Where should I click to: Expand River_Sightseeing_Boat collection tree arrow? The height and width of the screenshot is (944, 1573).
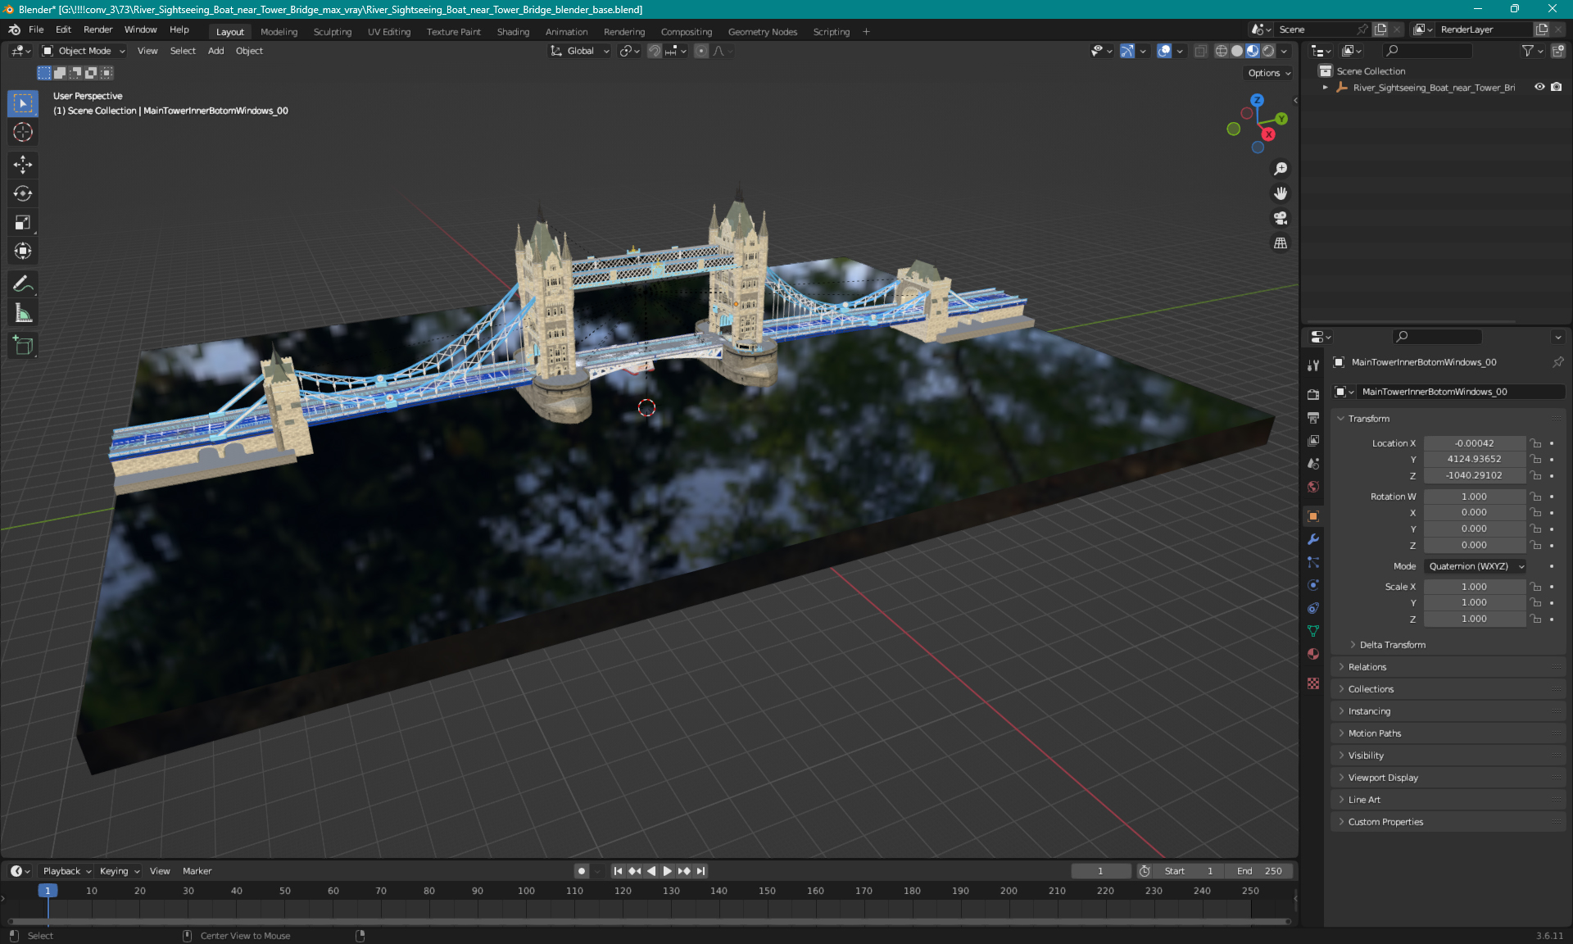(1325, 87)
